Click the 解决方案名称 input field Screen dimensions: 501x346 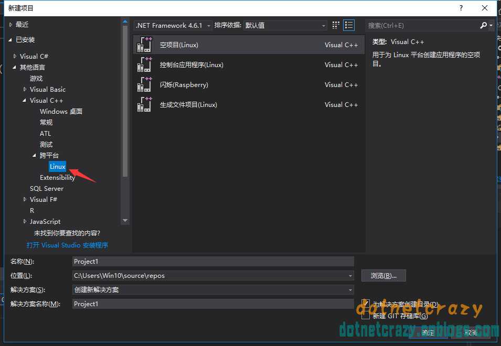click(213, 304)
